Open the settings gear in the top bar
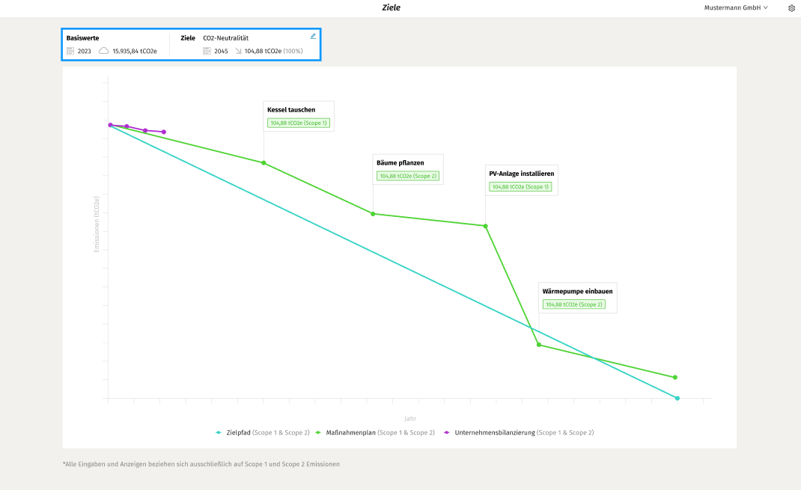The image size is (801, 490). click(791, 8)
